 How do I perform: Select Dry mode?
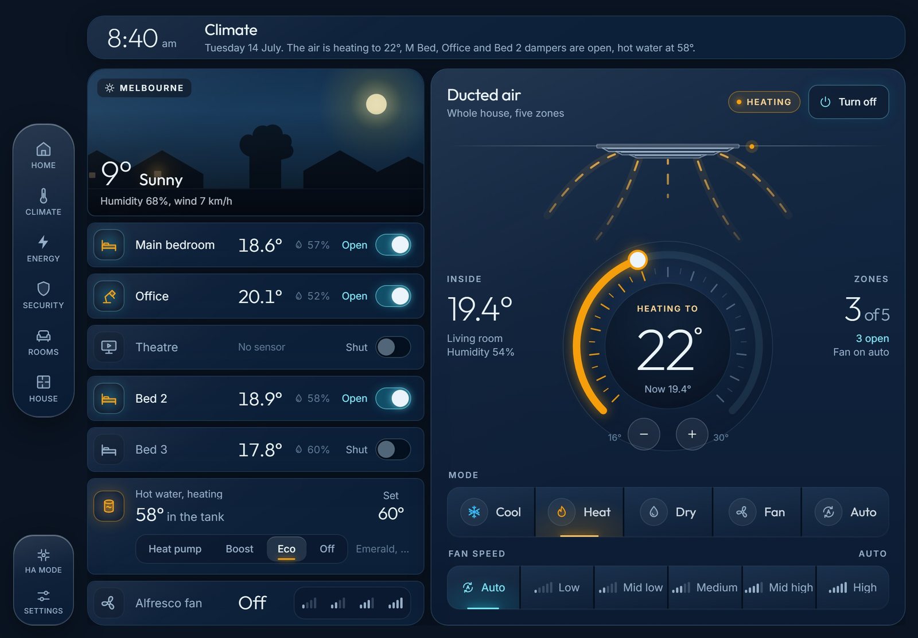[x=668, y=512]
